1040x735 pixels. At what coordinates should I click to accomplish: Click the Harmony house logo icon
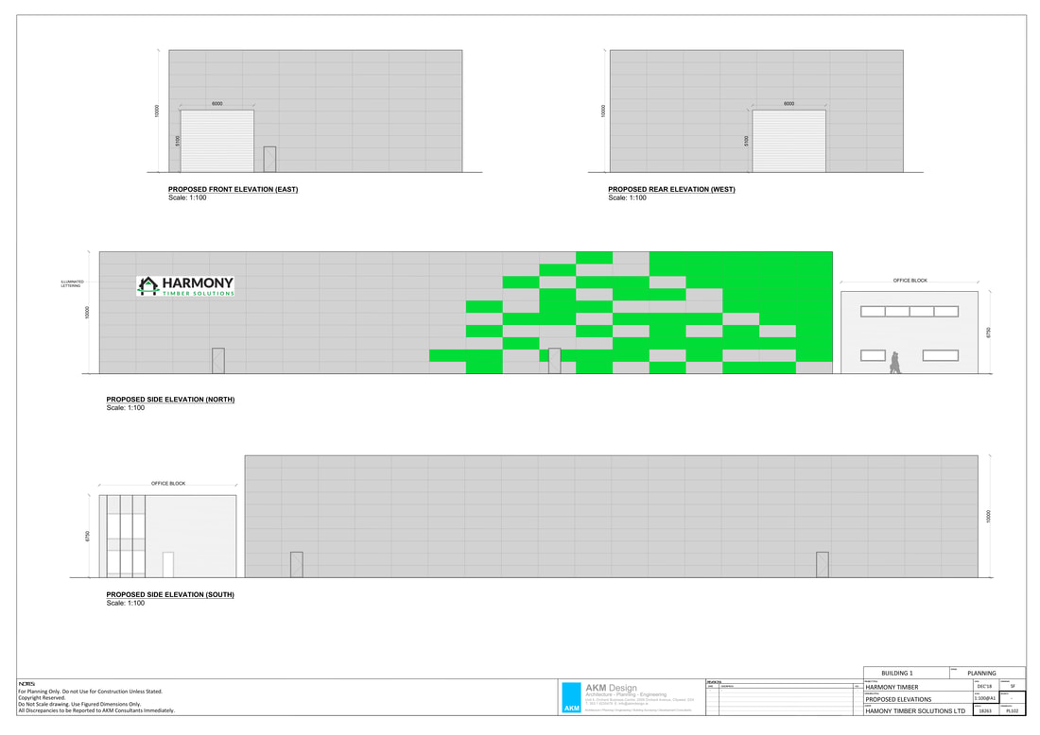pos(147,285)
